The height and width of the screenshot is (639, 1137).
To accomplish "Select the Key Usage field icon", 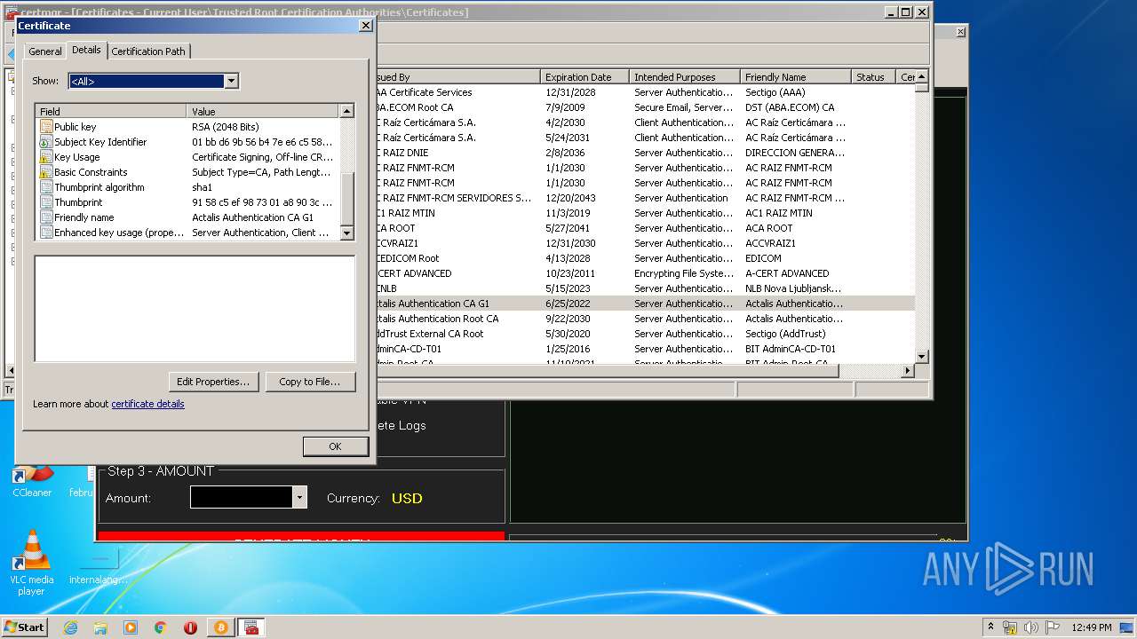I will coord(46,157).
